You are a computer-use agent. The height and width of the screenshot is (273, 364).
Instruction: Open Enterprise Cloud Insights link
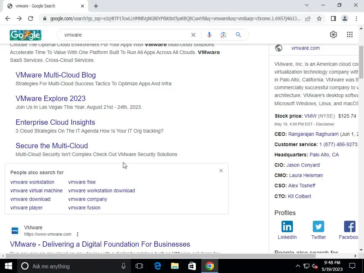55,122
